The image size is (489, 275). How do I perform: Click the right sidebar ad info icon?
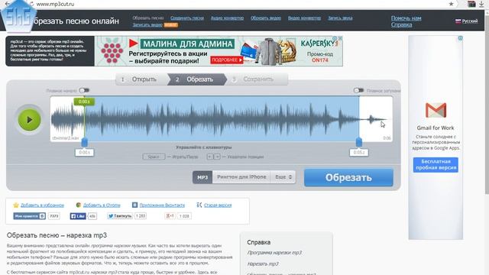click(x=460, y=38)
